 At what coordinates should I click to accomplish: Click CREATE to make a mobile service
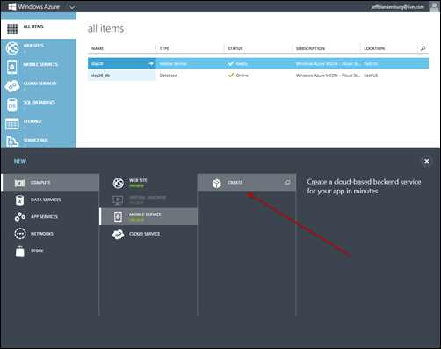(247, 183)
